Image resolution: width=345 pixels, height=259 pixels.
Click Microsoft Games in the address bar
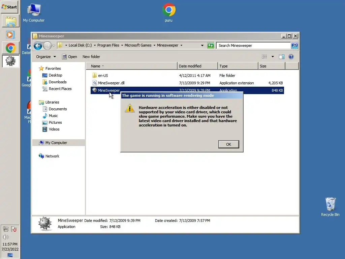138,45
